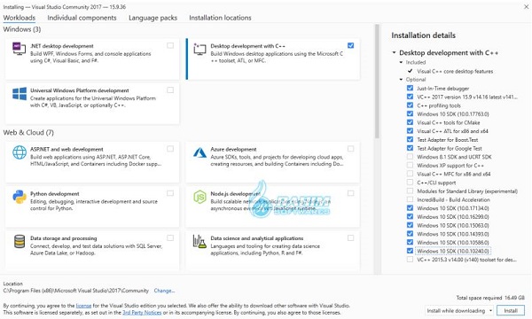This screenshot has height=319, width=532.
Task: Uncheck Visual C++ ATL for x86 and x64
Action: click(410, 131)
